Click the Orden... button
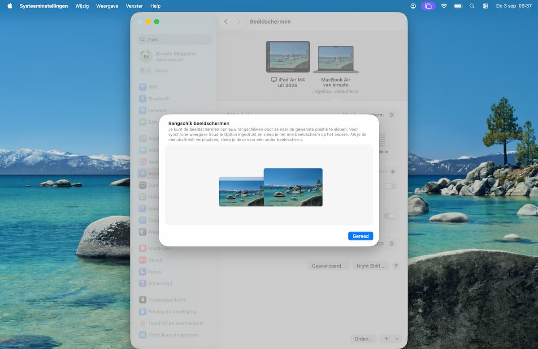This screenshot has width=538, height=349. coord(363,339)
